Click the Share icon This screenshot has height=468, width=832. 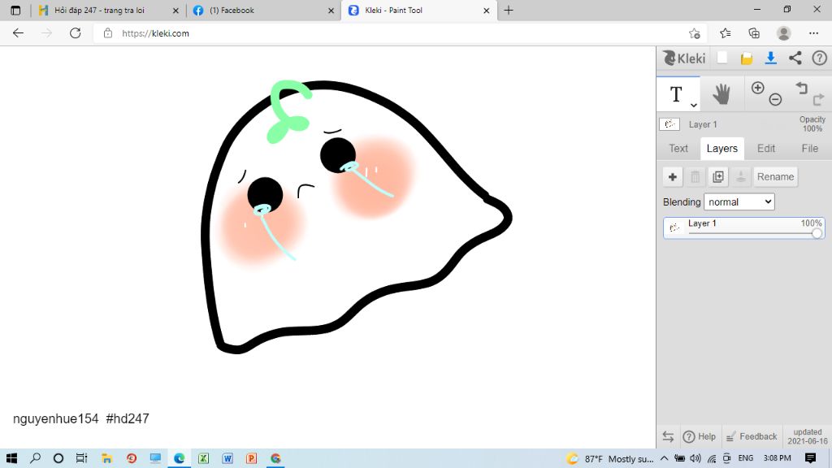[x=795, y=58]
